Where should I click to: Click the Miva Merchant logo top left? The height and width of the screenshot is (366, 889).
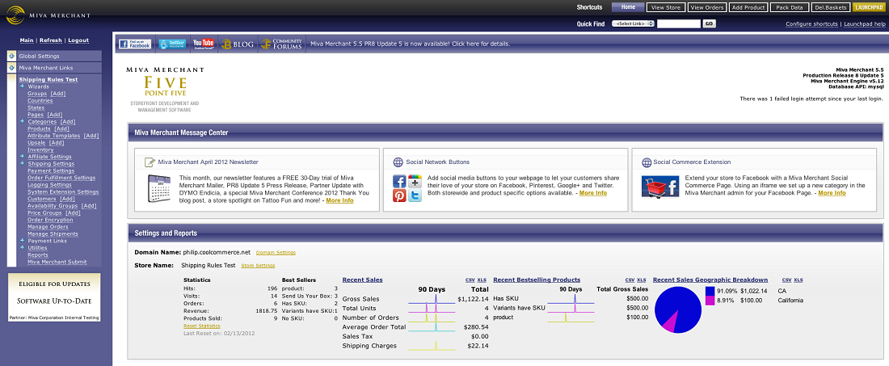pyautogui.click(x=48, y=15)
